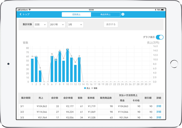Click the 会計数 column header
This screenshot has width=182, height=128.
click(x=55, y=98)
